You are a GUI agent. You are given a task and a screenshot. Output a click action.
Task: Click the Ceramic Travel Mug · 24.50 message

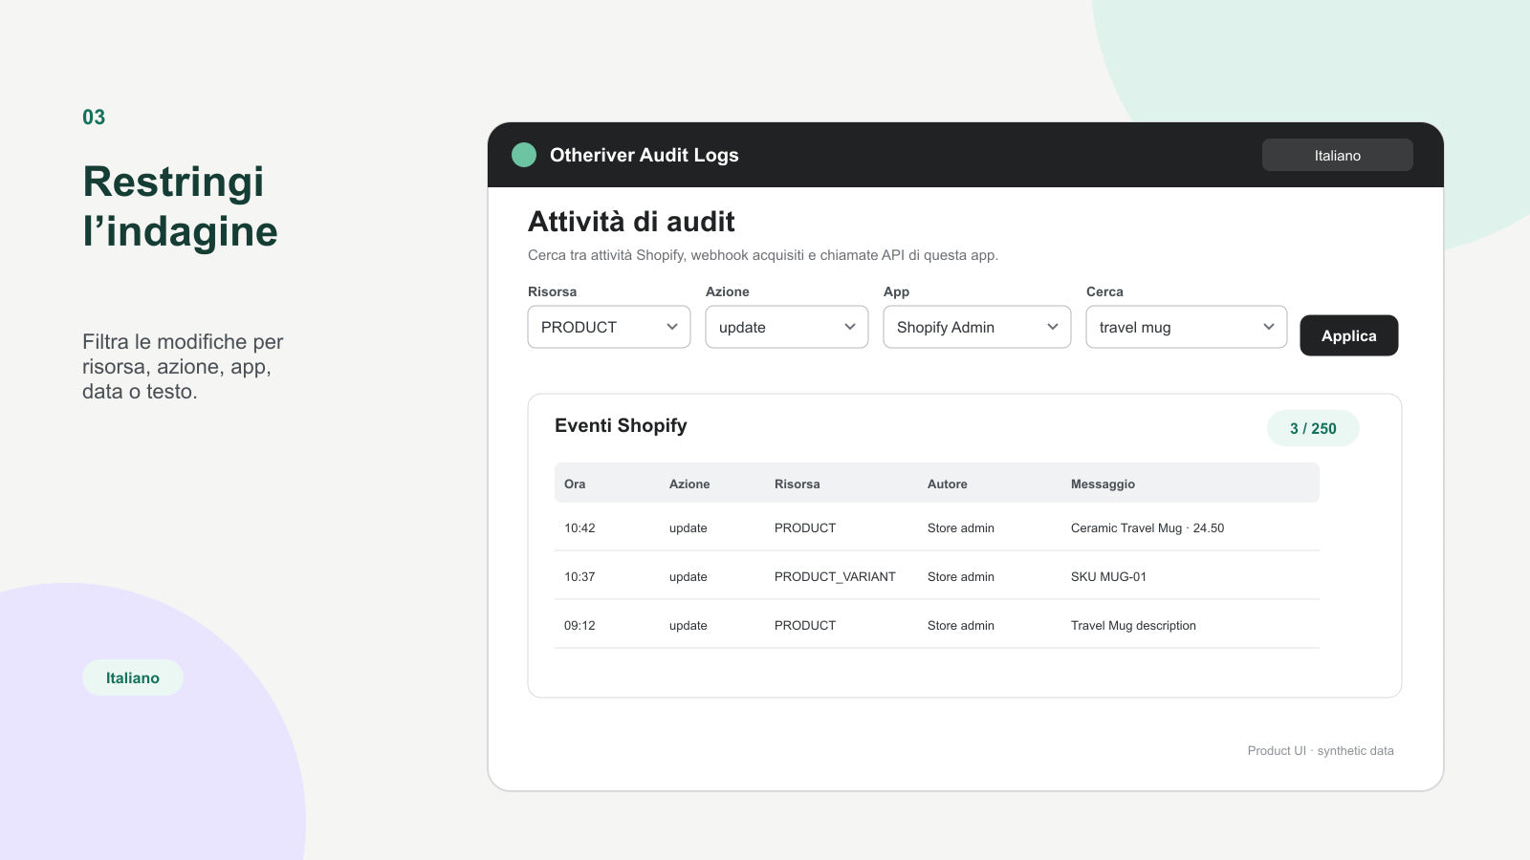click(1147, 527)
